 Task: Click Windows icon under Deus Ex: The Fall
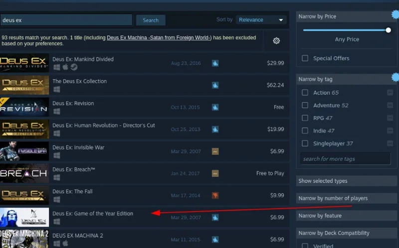[x=57, y=200]
